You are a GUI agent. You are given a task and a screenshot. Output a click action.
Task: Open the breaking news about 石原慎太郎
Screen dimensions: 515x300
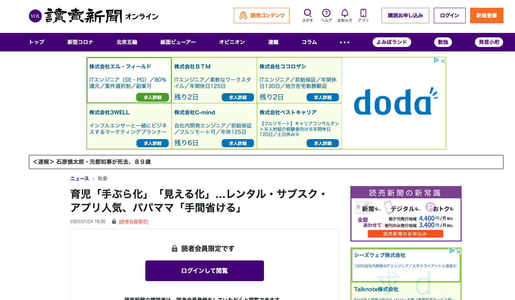tap(103, 162)
